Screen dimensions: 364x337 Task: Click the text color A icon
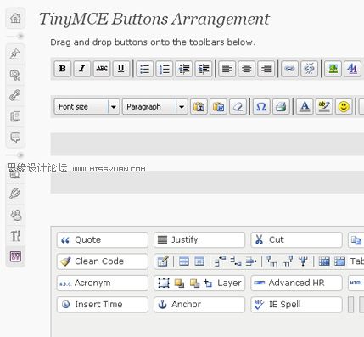pos(305,107)
